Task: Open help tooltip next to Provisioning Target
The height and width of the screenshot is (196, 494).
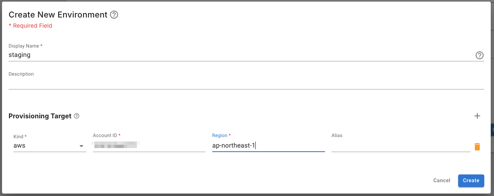Action: pyautogui.click(x=77, y=116)
